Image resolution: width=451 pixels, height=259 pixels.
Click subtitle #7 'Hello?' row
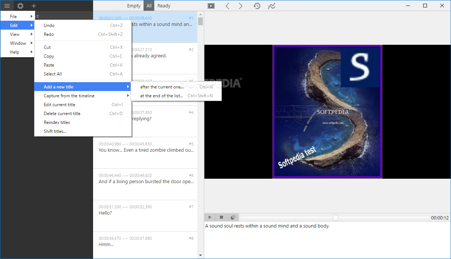point(145,216)
